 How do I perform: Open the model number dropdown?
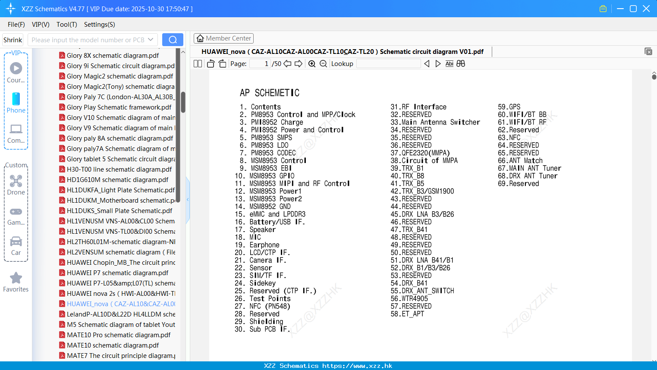pos(151,40)
